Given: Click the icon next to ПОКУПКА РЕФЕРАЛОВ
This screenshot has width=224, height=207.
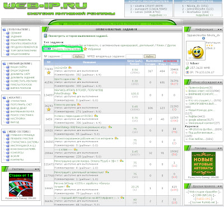Looking at the screenshot, I should click(x=8, y=44).
